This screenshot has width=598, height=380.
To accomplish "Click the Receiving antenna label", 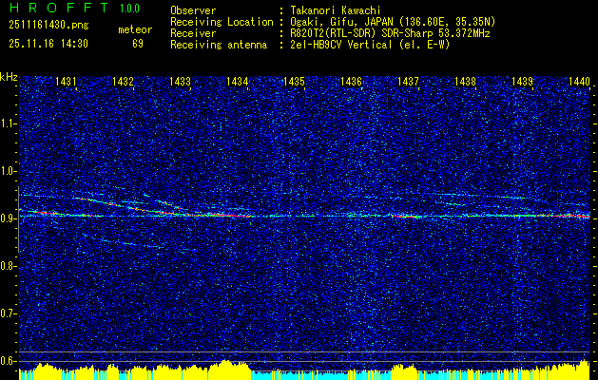I will click(x=219, y=45).
